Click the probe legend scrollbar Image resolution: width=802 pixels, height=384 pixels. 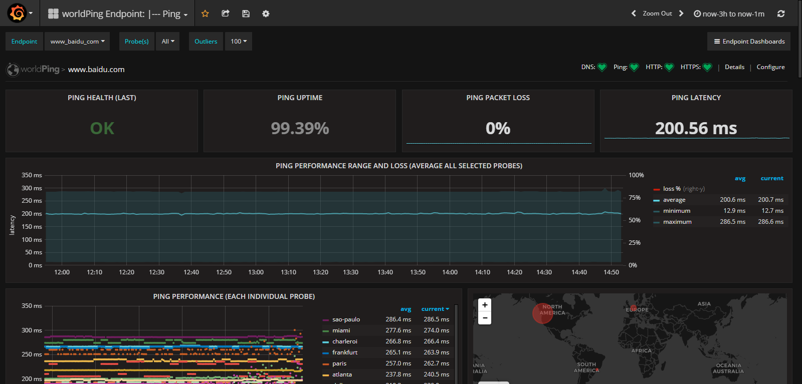tap(455, 344)
